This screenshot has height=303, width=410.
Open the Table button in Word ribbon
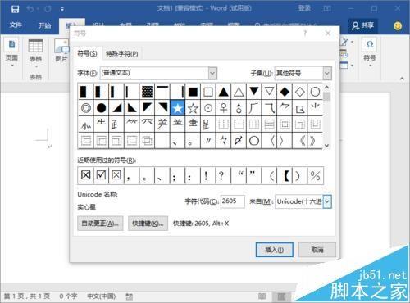[x=35, y=54]
